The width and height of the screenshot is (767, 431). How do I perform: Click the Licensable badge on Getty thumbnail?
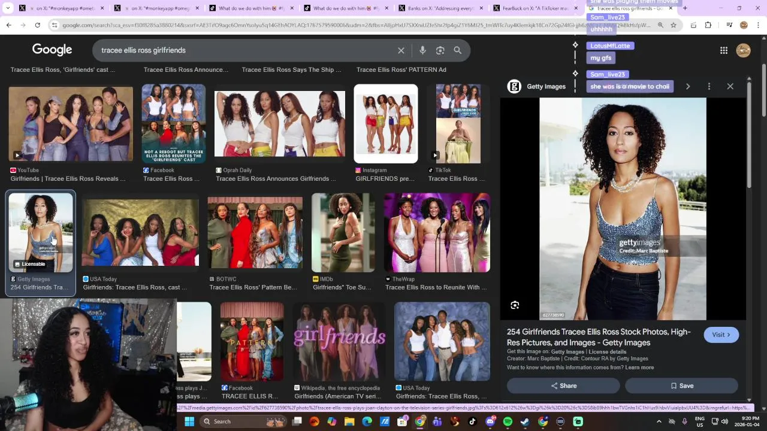click(30, 264)
